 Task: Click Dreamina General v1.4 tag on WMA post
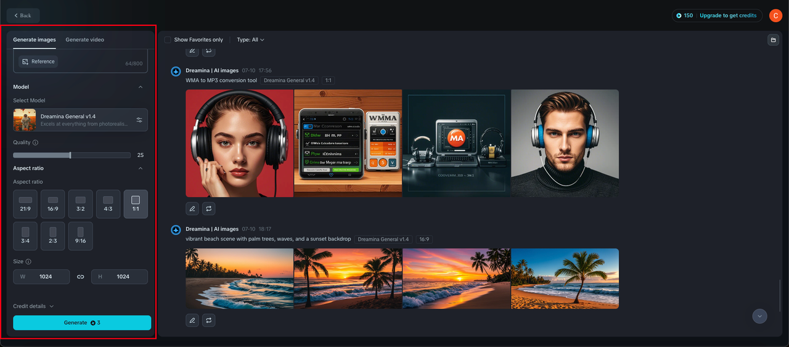[x=289, y=80]
